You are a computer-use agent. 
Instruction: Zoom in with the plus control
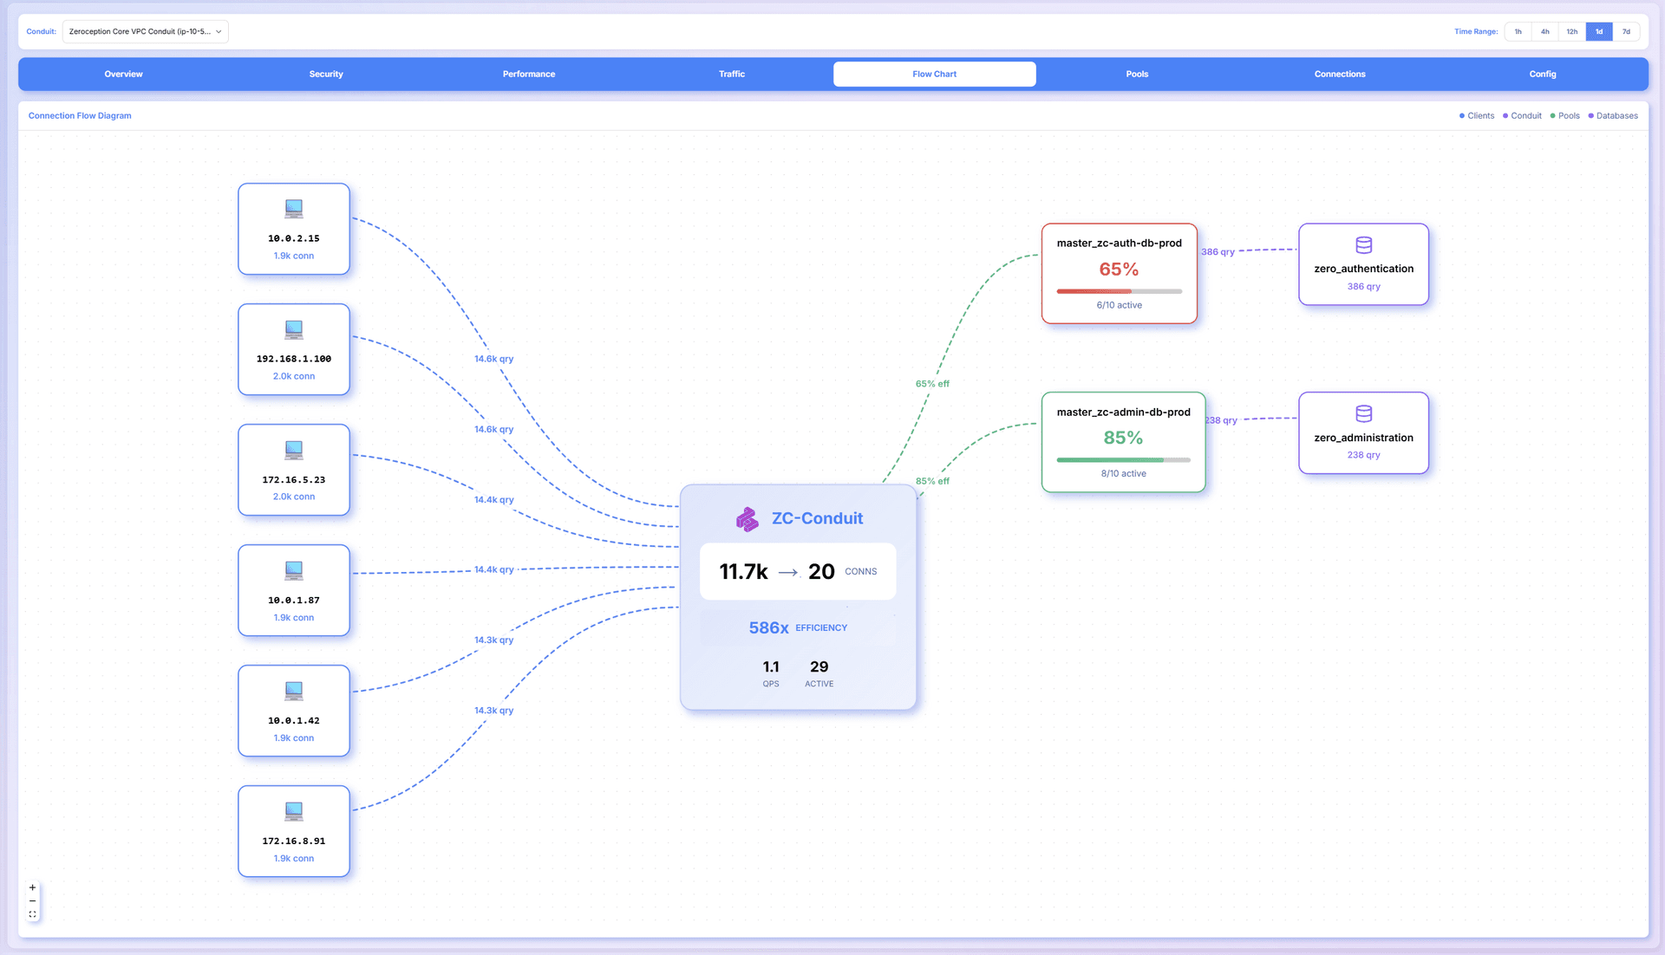33,887
